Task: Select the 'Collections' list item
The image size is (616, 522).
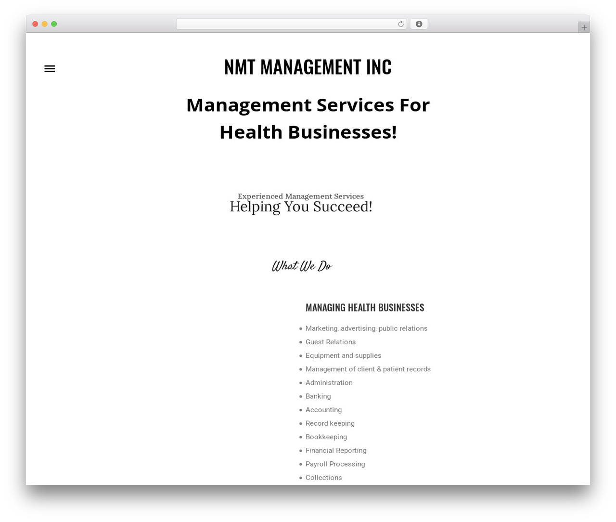Action: pyautogui.click(x=324, y=478)
